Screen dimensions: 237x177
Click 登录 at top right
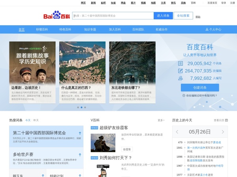[224, 3]
